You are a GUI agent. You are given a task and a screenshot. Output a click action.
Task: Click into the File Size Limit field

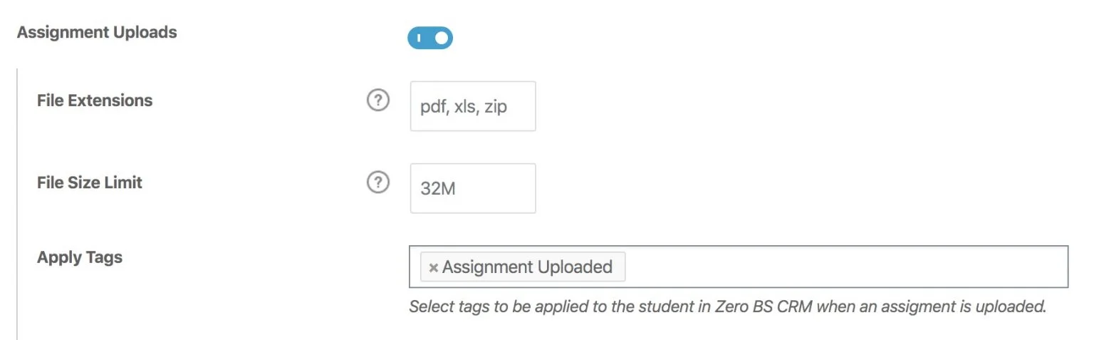473,188
